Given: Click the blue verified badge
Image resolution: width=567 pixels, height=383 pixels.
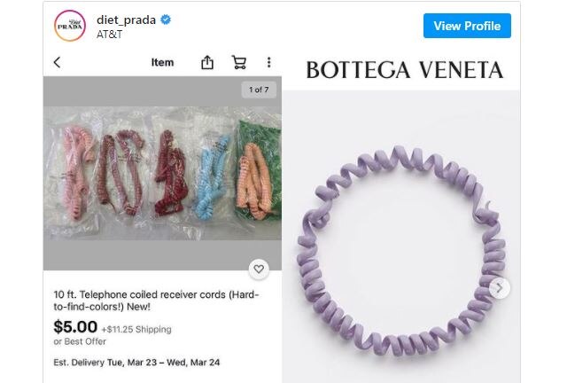Looking at the screenshot, I should tap(166, 20).
